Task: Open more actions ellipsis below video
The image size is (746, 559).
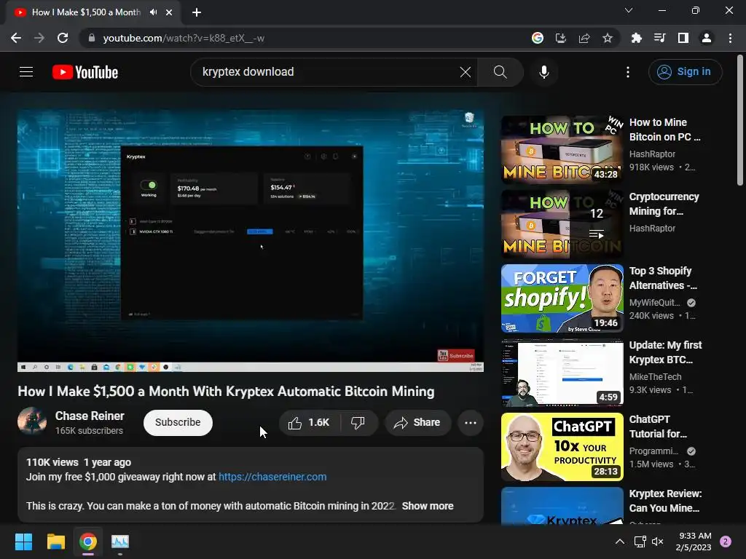Action: [x=471, y=423]
